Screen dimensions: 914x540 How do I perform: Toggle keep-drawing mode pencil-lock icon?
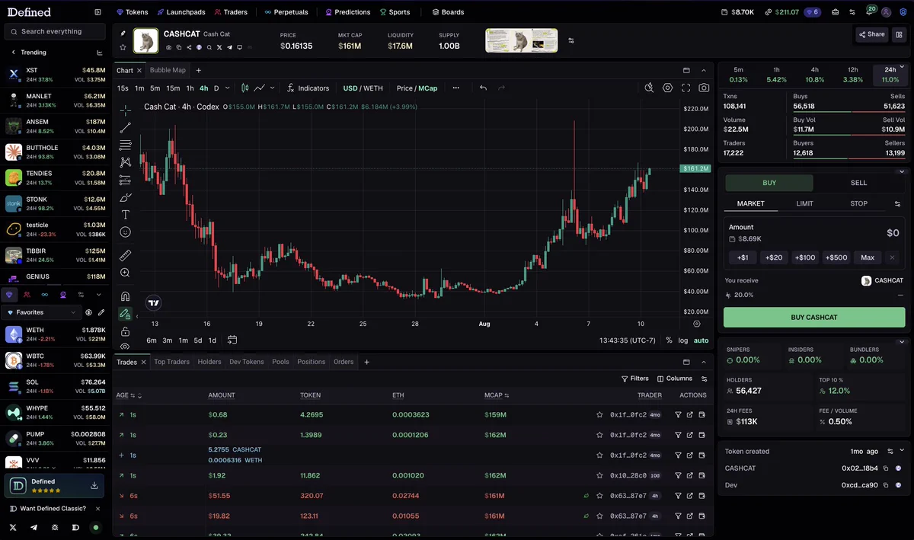click(x=126, y=314)
